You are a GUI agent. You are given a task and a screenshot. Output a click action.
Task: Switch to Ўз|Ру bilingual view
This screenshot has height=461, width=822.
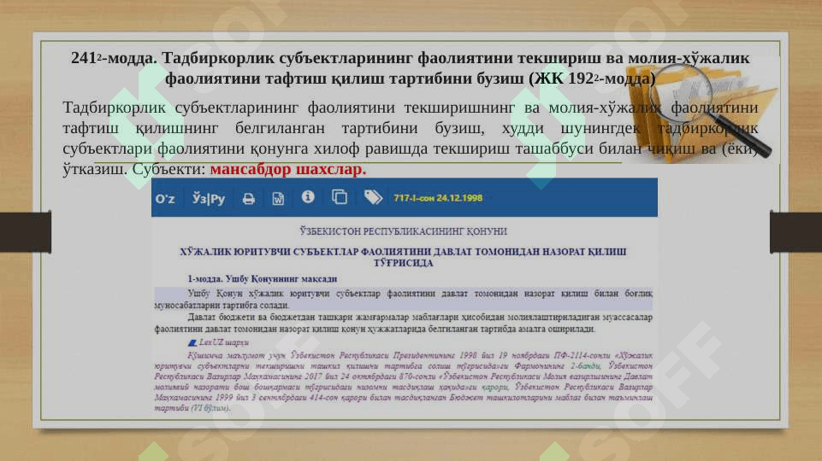[209, 198]
